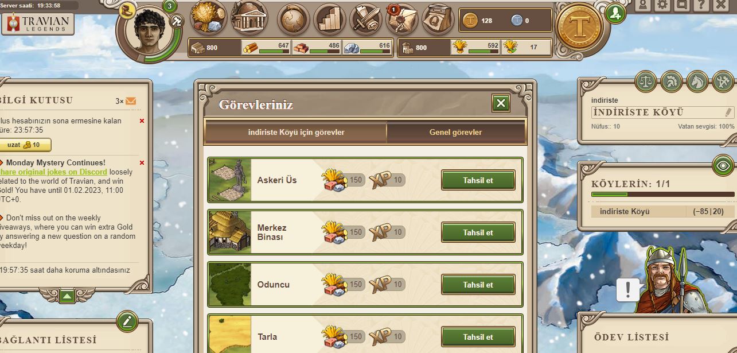Open the share original jokes on Discord link
737x353 pixels.
54,172
